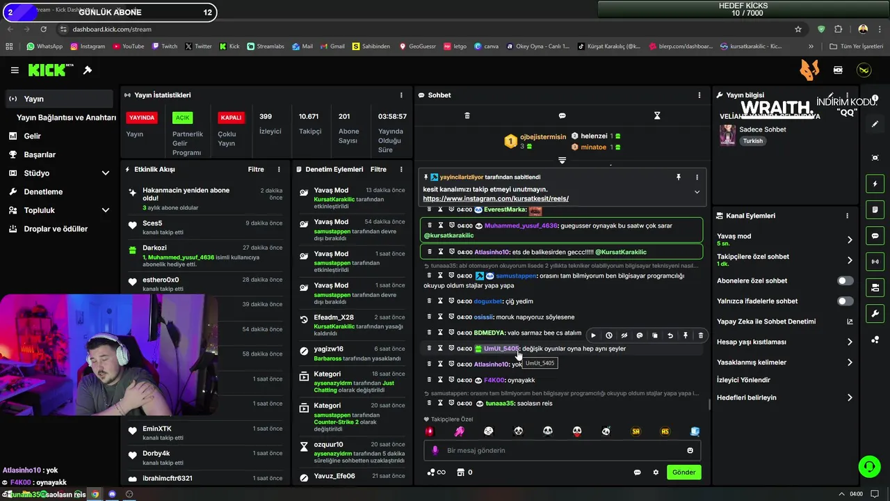Open the Sohbet panel three-dot menu
Screen dimensions: 890x501
coord(699,95)
